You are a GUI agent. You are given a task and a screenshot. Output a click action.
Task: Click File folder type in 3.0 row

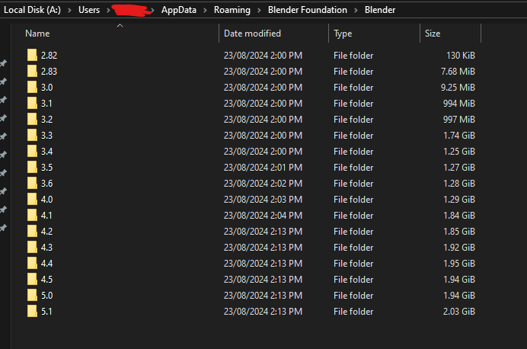pos(353,88)
